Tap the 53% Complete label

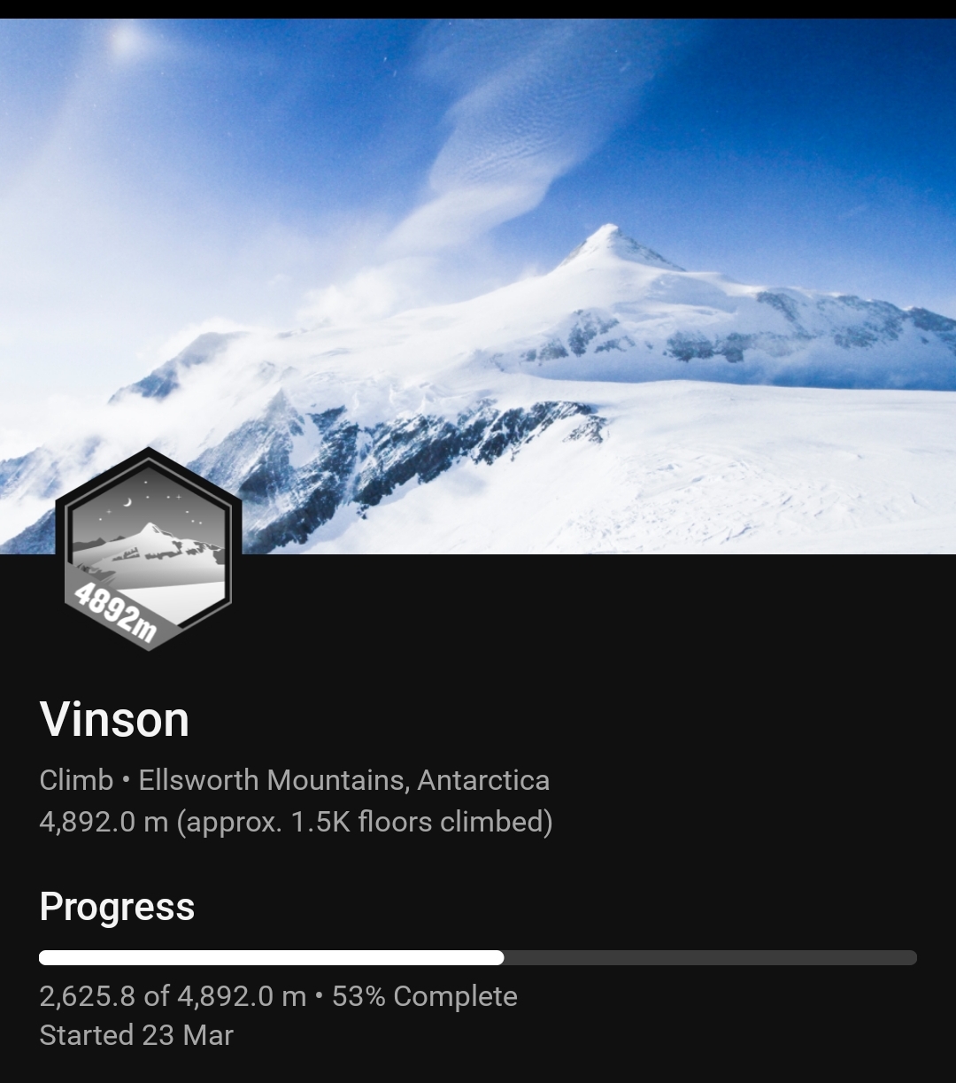click(x=425, y=996)
